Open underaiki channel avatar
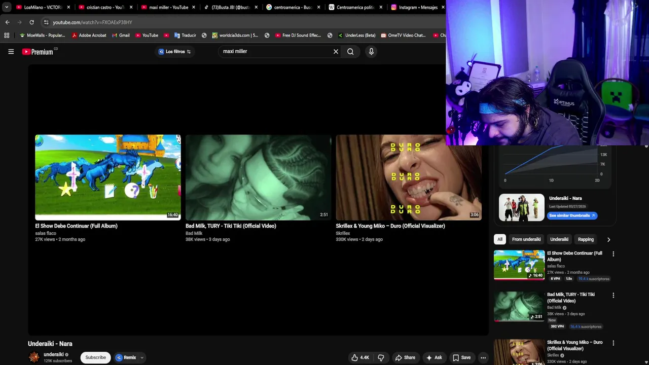 point(34,357)
